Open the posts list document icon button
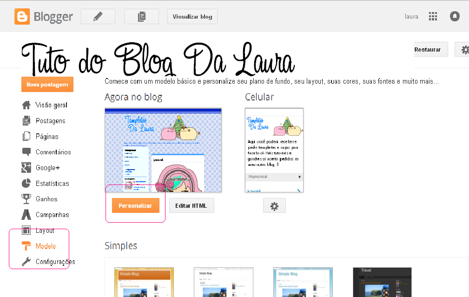This screenshot has height=297, width=469. (x=141, y=16)
